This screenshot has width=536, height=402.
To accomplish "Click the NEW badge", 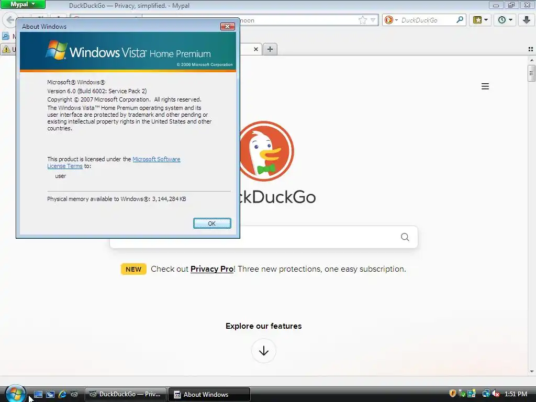I will 133,269.
